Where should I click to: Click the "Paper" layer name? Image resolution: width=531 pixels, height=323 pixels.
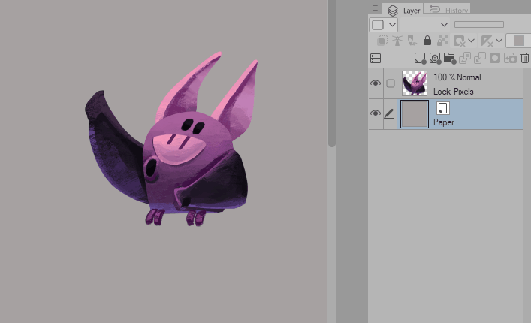point(444,122)
